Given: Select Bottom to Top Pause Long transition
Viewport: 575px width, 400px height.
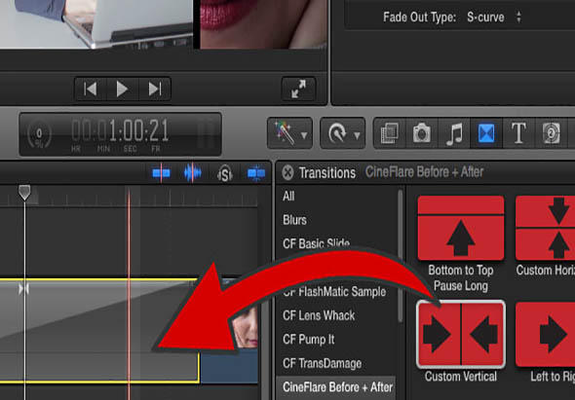Looking at the screenshot, I should (x=461, y=228).
